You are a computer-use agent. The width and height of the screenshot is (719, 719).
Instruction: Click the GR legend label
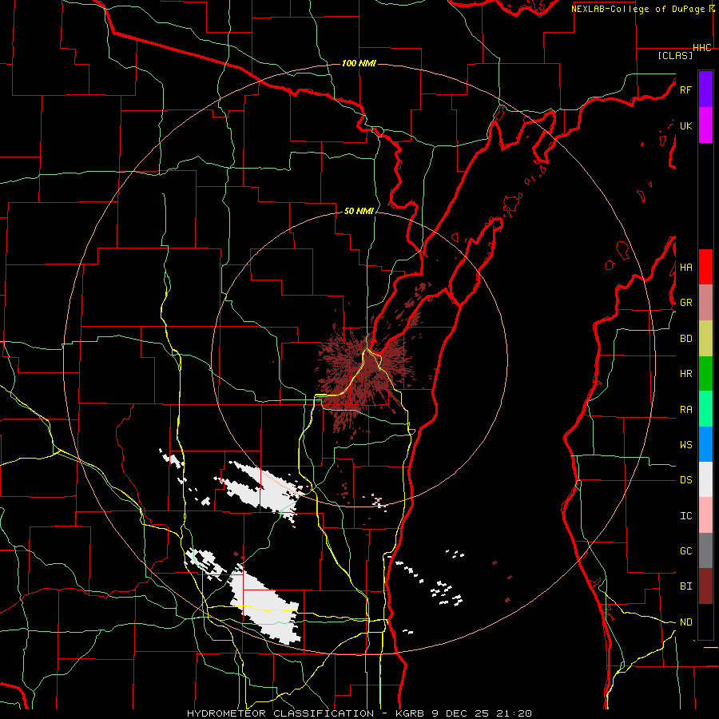tap(685, 303)
